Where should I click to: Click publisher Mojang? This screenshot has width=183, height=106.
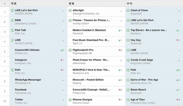(77, 83)
